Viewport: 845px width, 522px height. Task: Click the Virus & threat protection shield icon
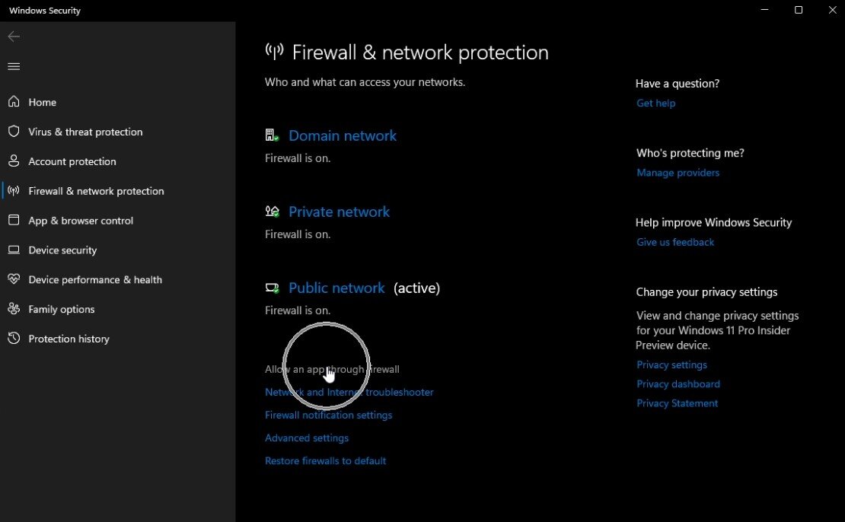click(14, 132)
